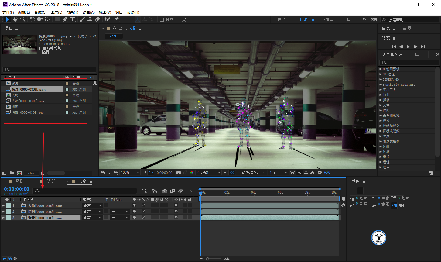Open TrkMat dropdown for layer 2 阴影

click(120, 212)
